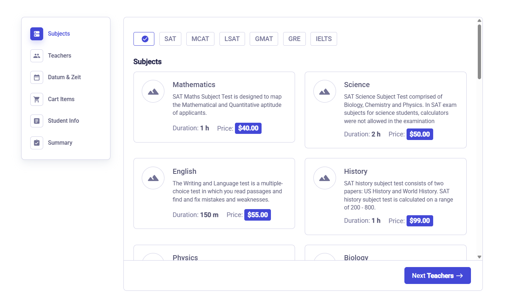Click the Science subject image placeholder

[x=325, y=91]
